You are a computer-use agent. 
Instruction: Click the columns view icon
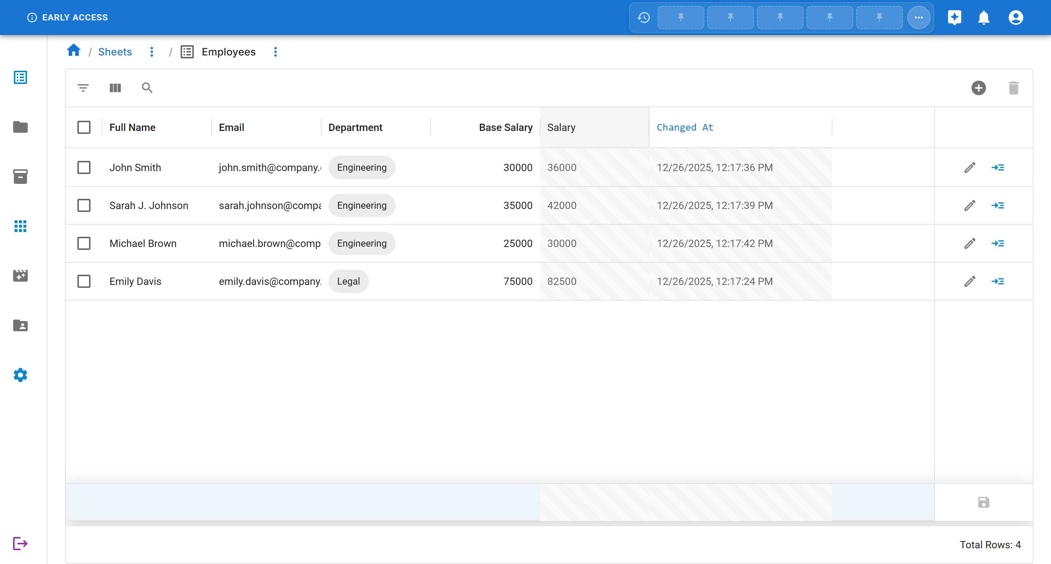[x=115, y=88]
